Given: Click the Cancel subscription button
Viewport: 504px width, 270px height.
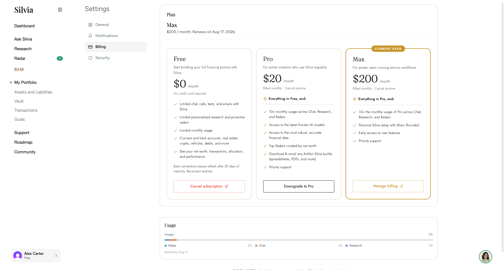Looking at the screenshot, I should click(209, 186).
